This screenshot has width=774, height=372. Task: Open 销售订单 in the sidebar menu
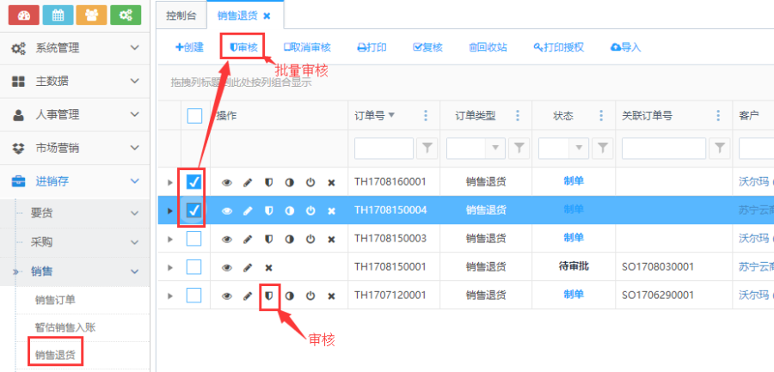point(55,300)
